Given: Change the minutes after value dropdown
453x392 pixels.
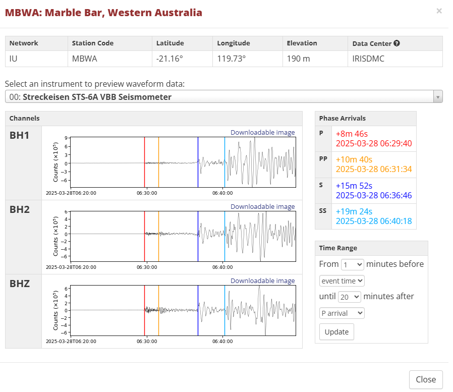Looking at the screenshot, I should (x=350, y=297).
